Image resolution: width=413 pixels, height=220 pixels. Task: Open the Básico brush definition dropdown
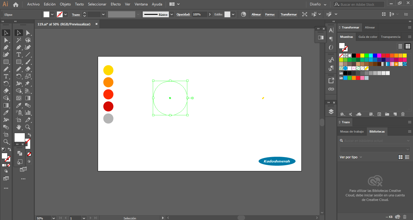[x=172, y=14]
